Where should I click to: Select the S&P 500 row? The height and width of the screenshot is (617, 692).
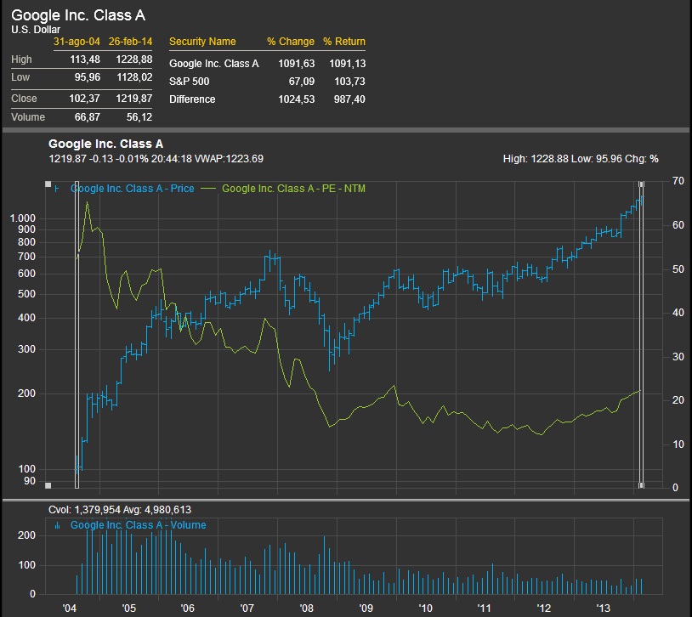190,82
